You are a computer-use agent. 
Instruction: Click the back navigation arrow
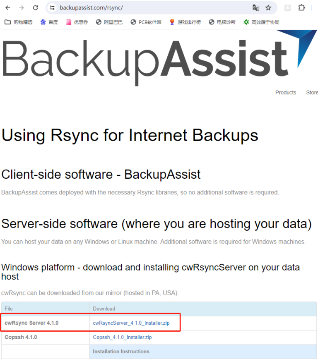(7, 7)
